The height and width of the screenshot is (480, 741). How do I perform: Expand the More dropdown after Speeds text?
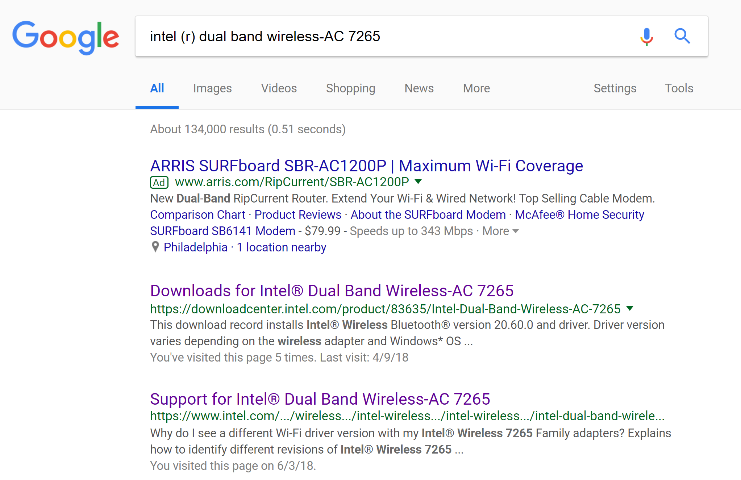coord(500,231)
